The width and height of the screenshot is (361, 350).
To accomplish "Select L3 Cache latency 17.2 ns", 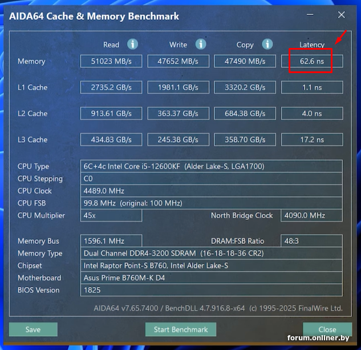I will (312, 139).
